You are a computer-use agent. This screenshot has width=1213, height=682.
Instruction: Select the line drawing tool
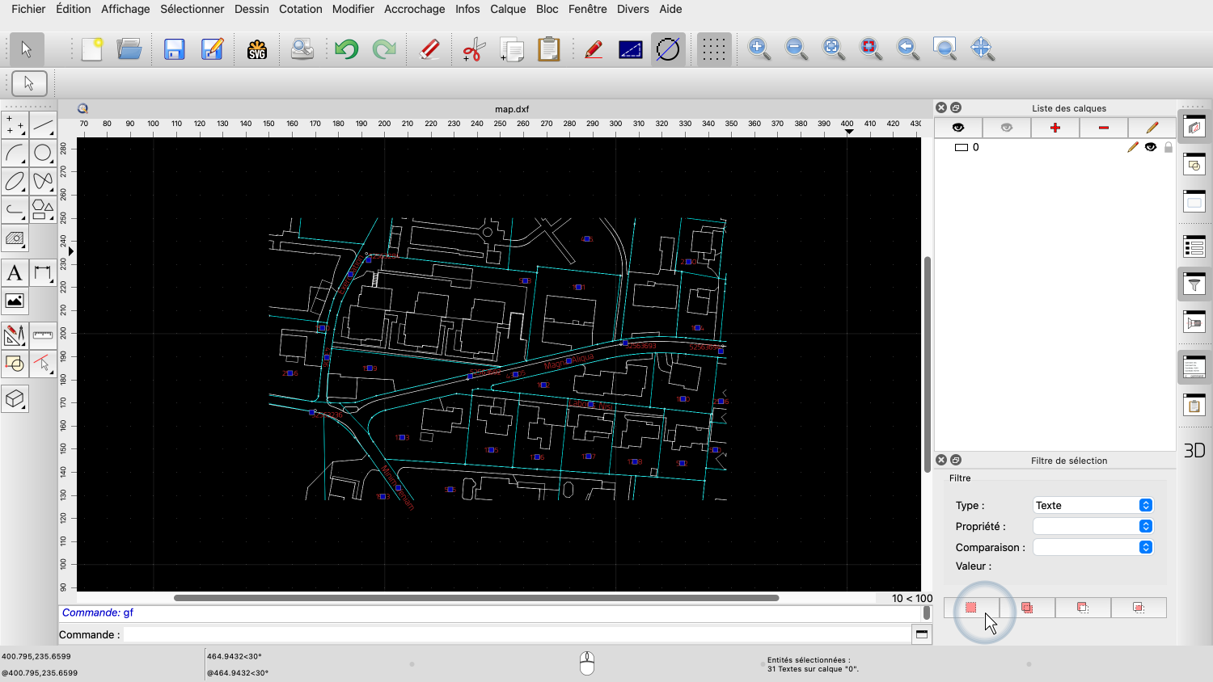coord(43,125)
